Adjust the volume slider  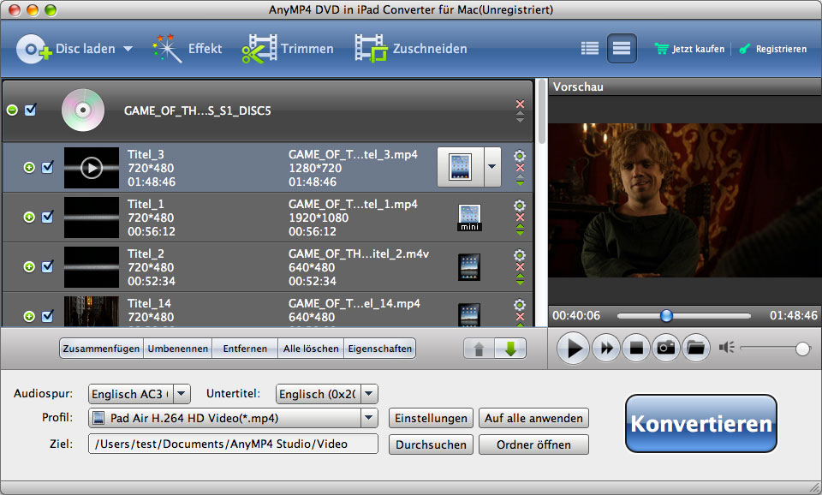tap(775, 349)
